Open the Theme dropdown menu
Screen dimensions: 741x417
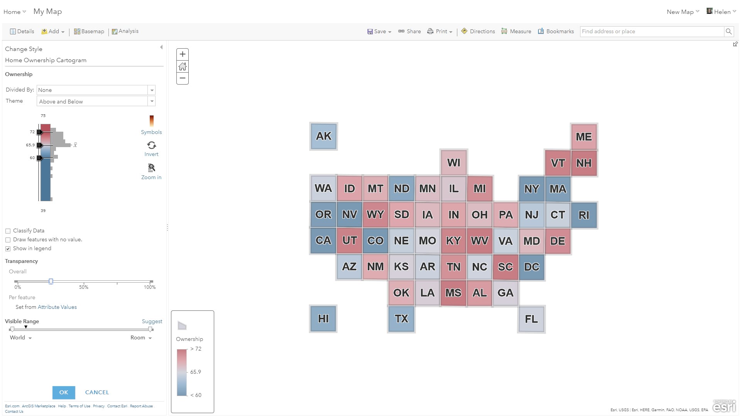[x=152, y=101]
